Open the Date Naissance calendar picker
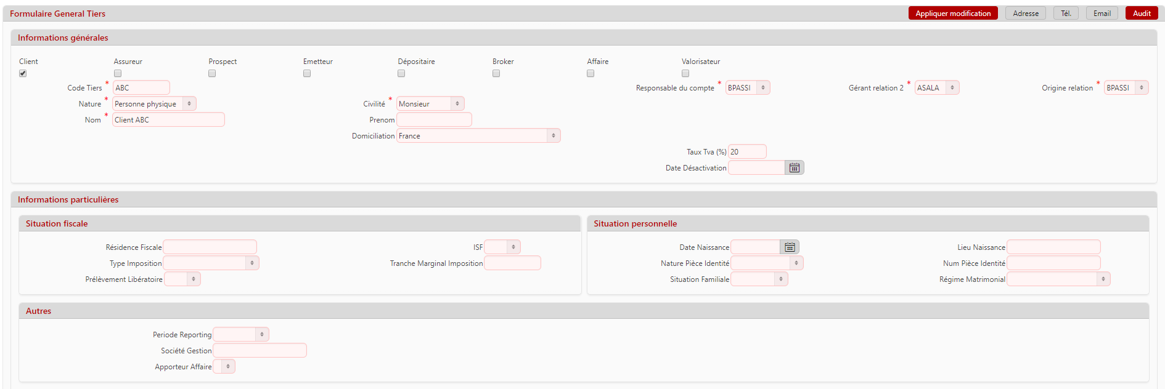The height and width of the screenshot is (389, 1165). coord(790,247)
